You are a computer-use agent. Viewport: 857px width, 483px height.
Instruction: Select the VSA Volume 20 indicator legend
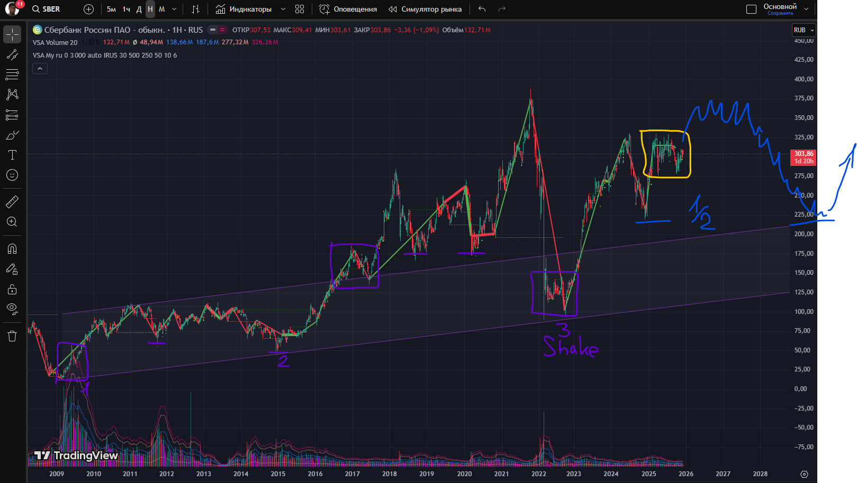point(55,42)
